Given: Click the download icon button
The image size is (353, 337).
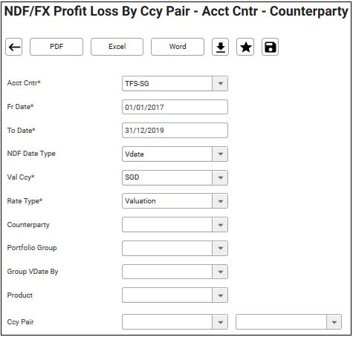Looking at the screenshot, I should point(220,47).
